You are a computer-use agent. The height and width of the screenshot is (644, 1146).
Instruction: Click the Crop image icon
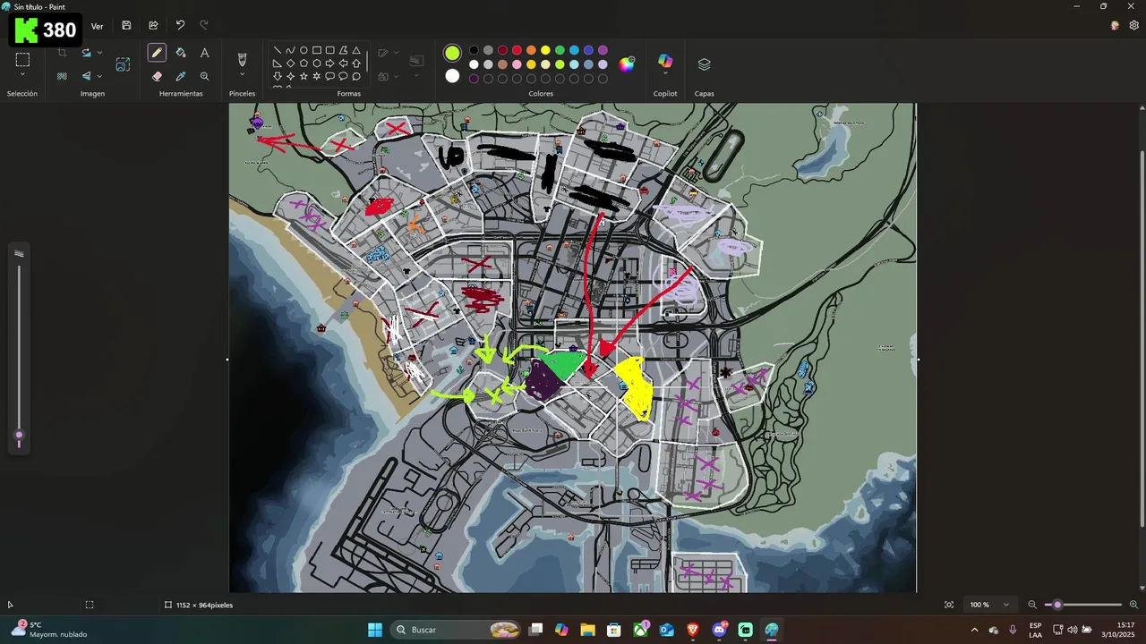[62, 53]
